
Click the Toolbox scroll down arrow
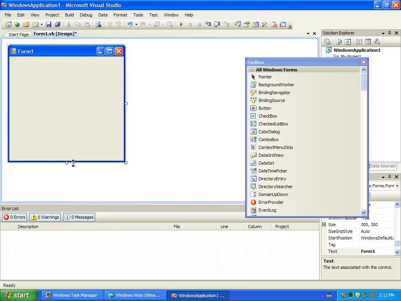tap(364, 212)
